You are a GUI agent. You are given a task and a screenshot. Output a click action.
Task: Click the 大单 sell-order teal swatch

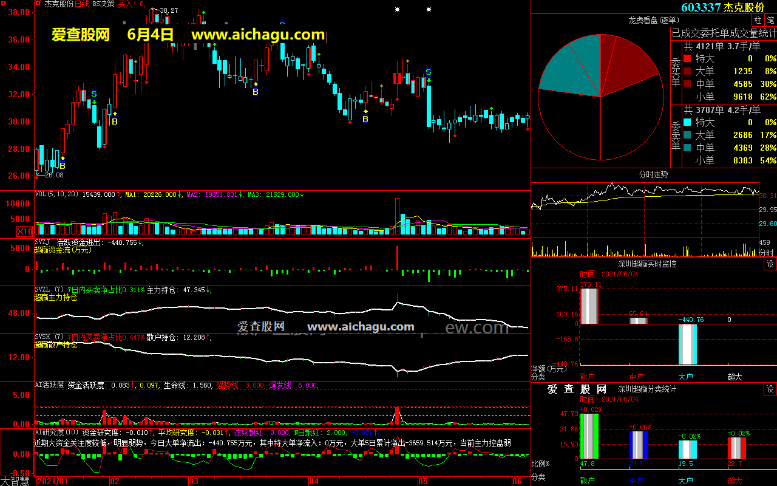point(687,135)
